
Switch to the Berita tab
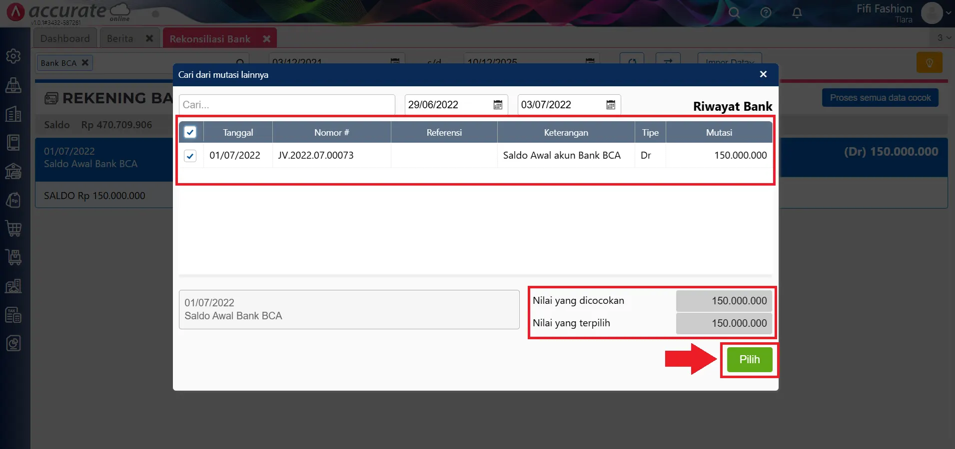[x=120, y=38]
